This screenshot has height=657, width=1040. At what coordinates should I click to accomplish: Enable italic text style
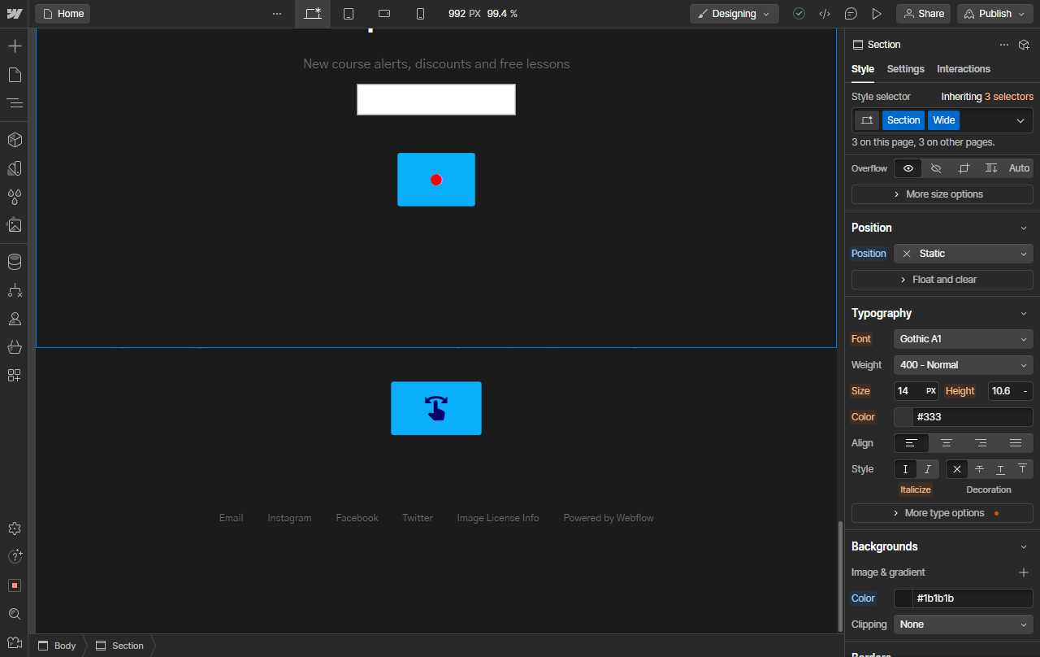928,469
